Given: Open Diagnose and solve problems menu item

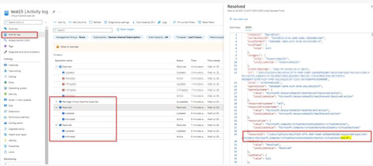Looking at the screenshot, I should 24,52.
